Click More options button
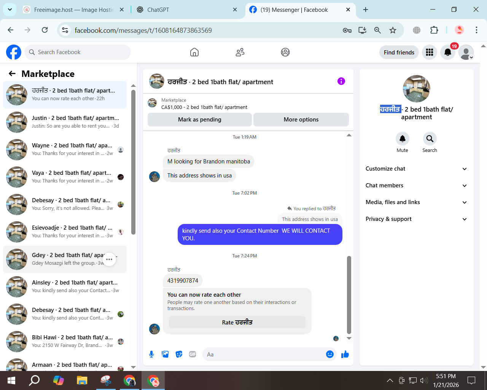Image resolution: width=487 pixels, height=390 pixels. pos(301,119)
